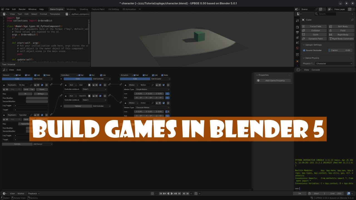Open the Simple Motion type dropdown
The height and width of the screenshot is (200, 356).
click(152, 89)
